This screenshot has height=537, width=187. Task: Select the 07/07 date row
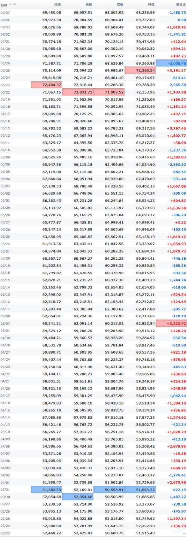coord(93,12)
